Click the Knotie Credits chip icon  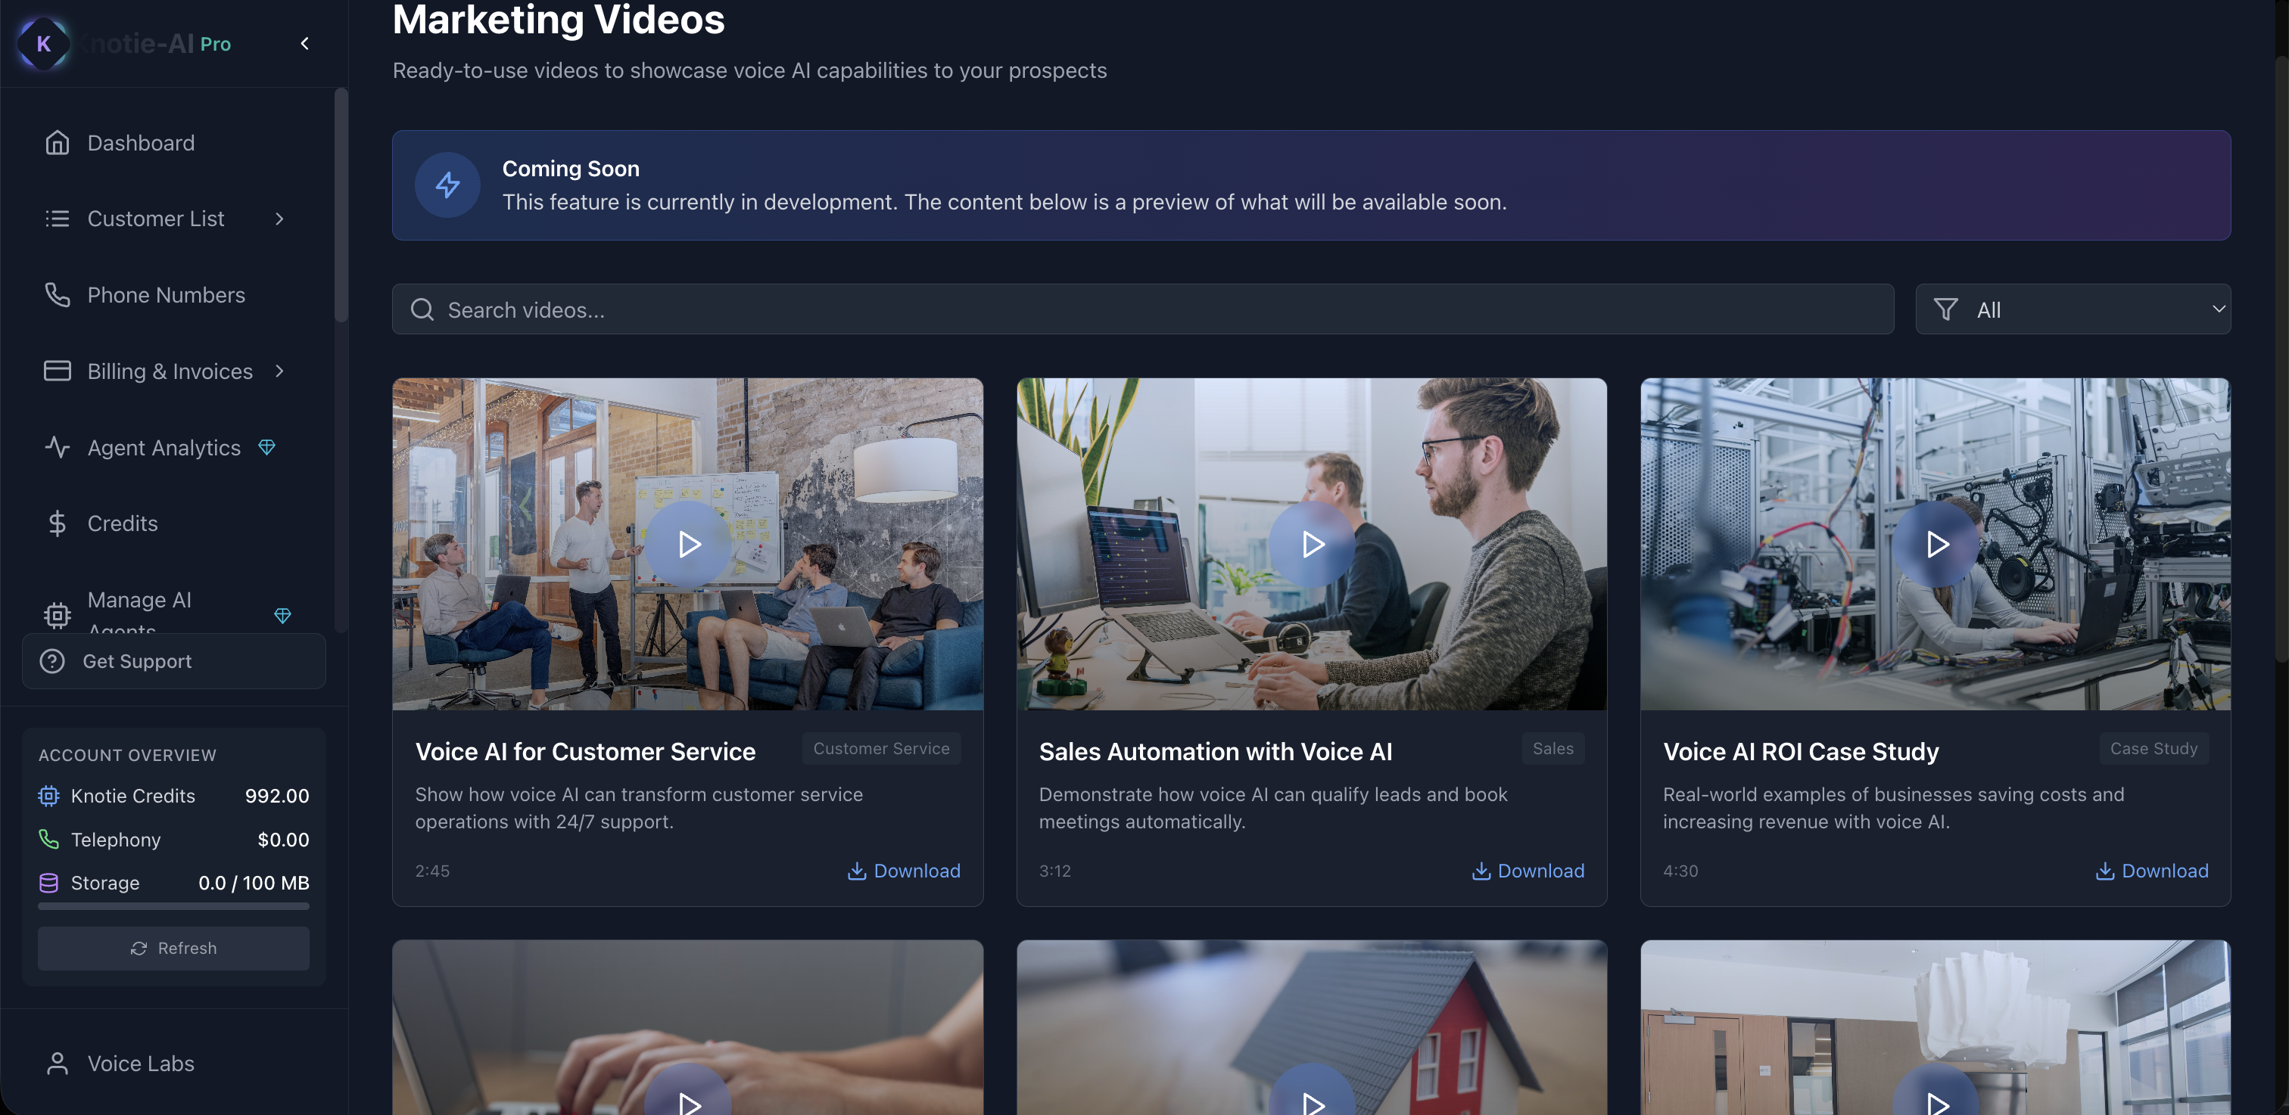49,796
